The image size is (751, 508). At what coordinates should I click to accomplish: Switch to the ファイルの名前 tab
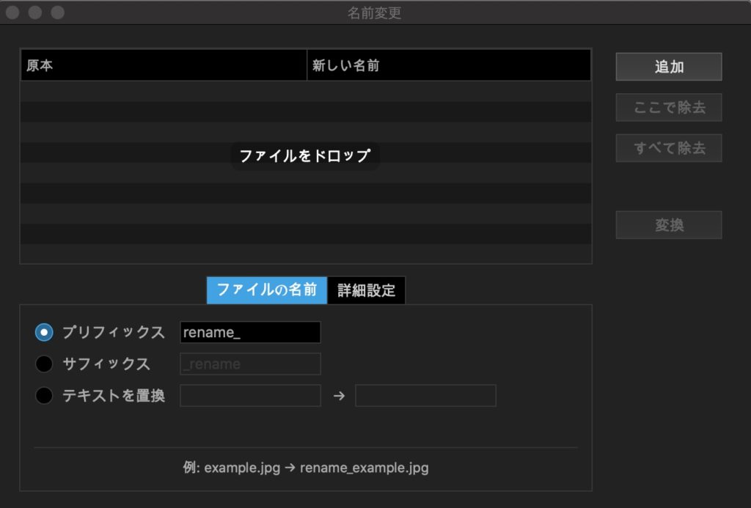pyautogui.click(x=267, y=290)
